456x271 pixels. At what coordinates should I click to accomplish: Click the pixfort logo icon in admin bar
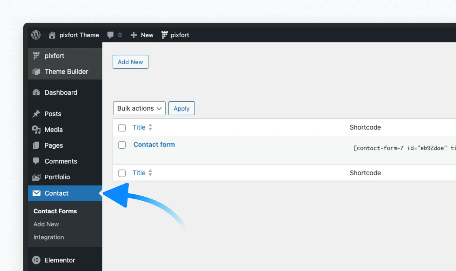click(164, 35)
